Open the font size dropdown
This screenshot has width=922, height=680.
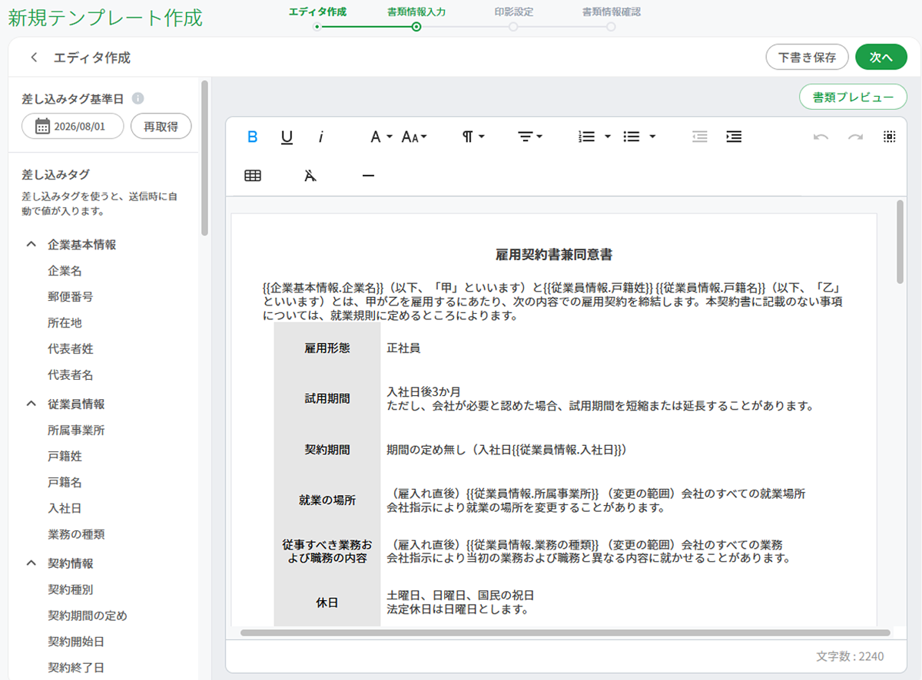click(x=414, y=137)
